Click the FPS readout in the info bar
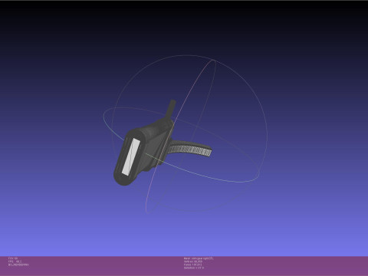This screenshot has height=276, width=368. [x=15, y=261]
